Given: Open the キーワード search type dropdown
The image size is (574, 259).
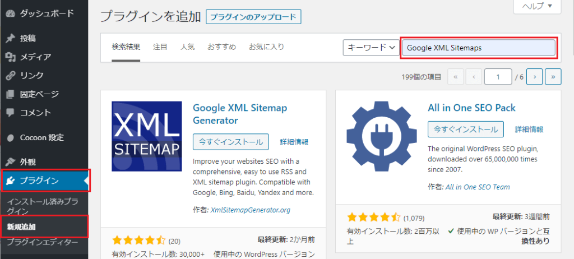Looking at the screenshot, I should tap(371, 48).
